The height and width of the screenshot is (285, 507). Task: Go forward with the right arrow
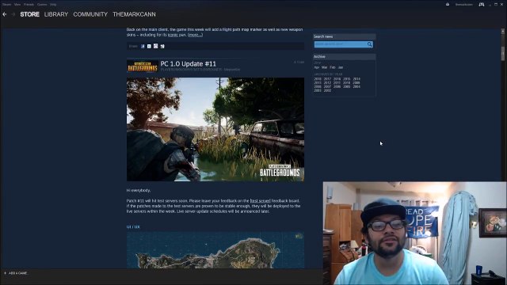13,14
